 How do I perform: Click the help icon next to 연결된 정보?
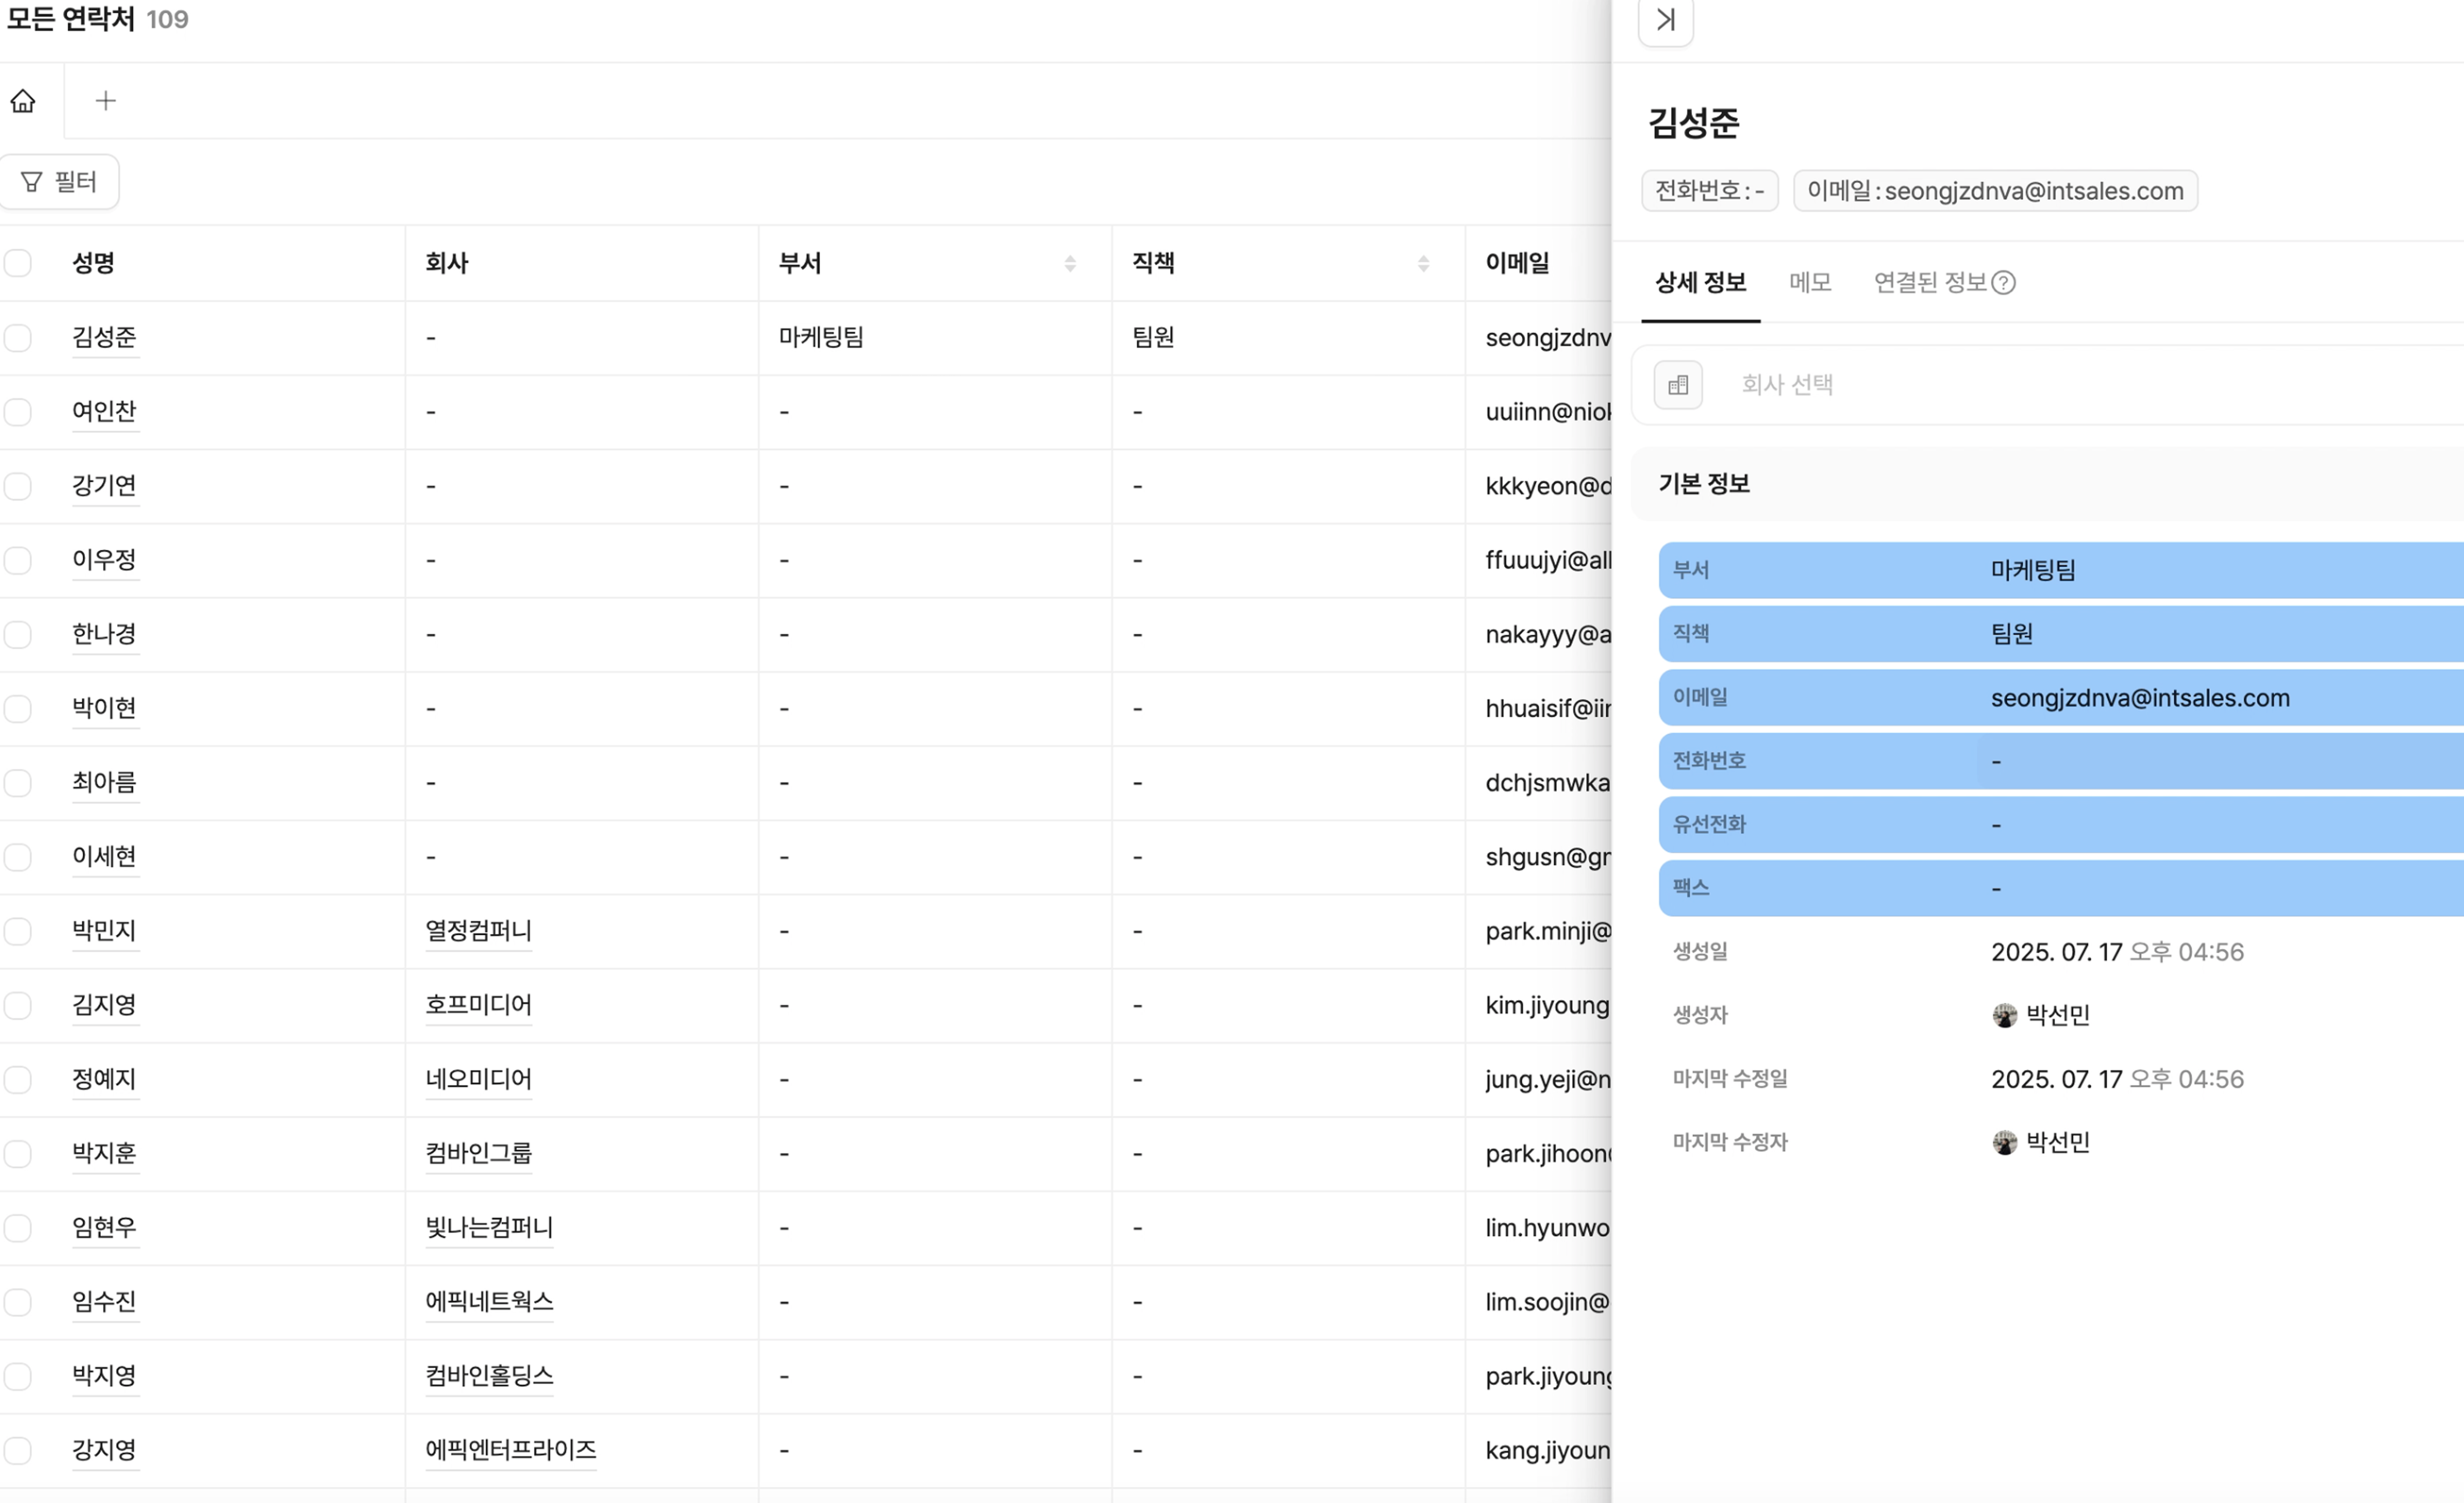[x=2003, y=283]
